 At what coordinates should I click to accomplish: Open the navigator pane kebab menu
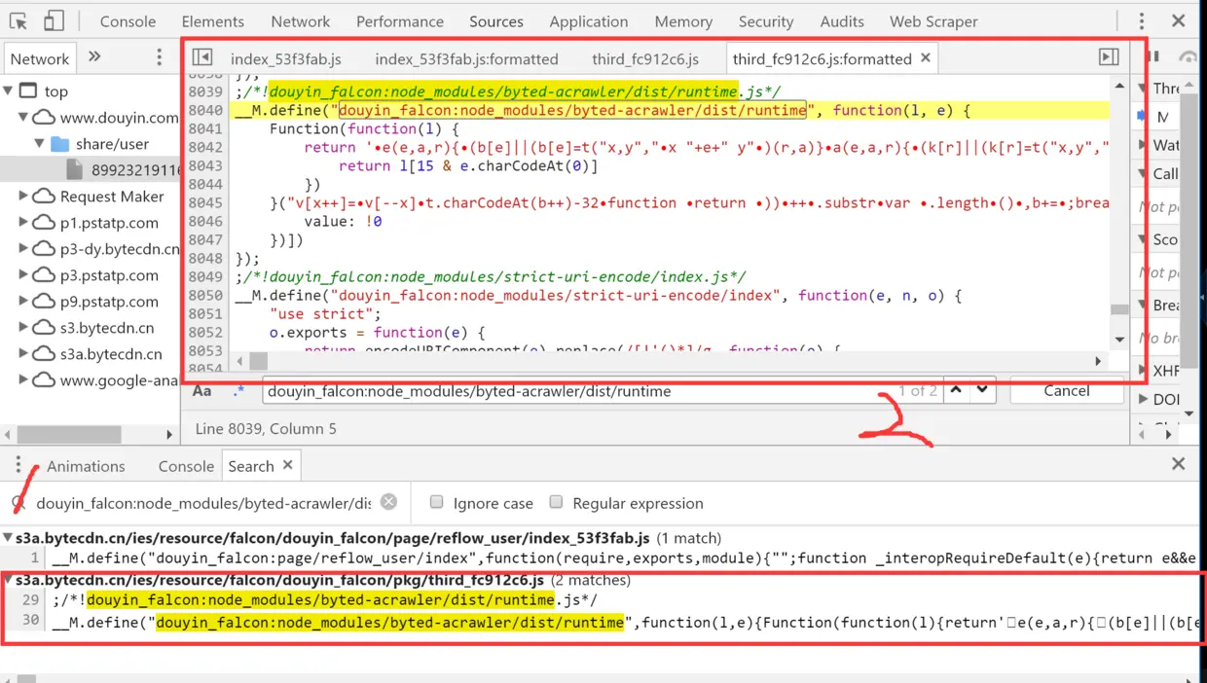(x=160, y=57)
